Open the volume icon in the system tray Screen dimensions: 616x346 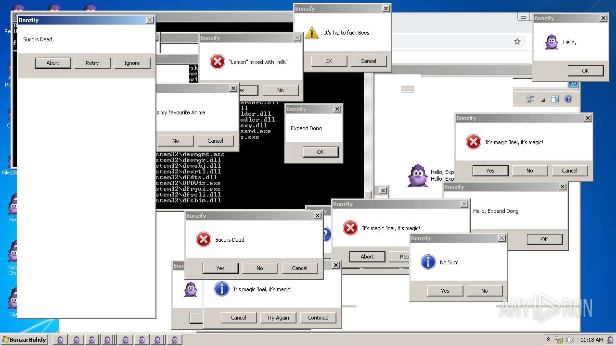570,339
